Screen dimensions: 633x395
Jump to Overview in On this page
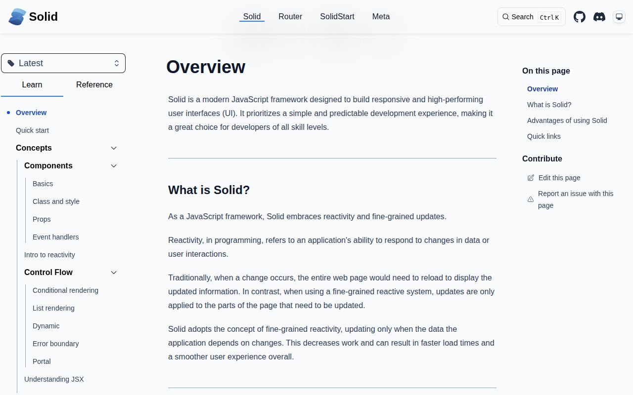click(x=543, y=89)
